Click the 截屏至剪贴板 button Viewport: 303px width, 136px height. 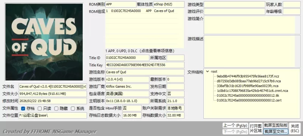tap(276, 125)
